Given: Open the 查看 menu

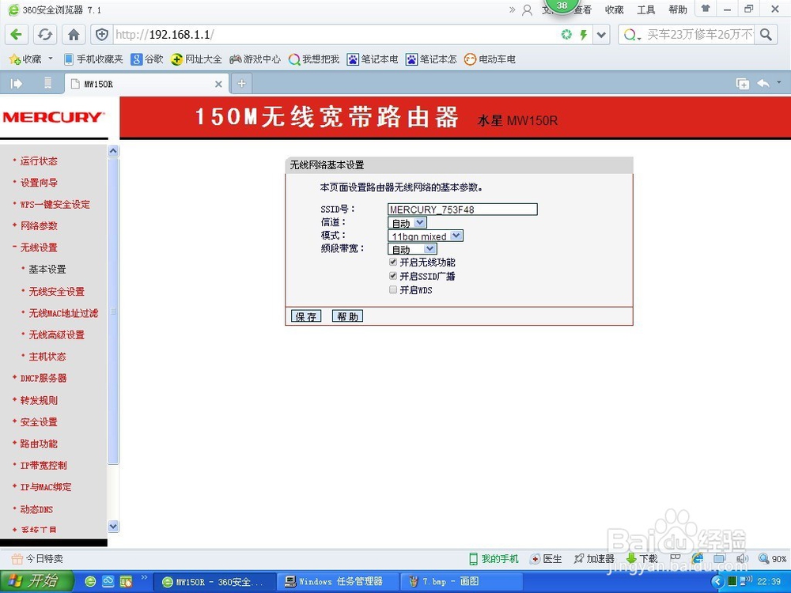Looking at the screenshot, I should 583,9.
